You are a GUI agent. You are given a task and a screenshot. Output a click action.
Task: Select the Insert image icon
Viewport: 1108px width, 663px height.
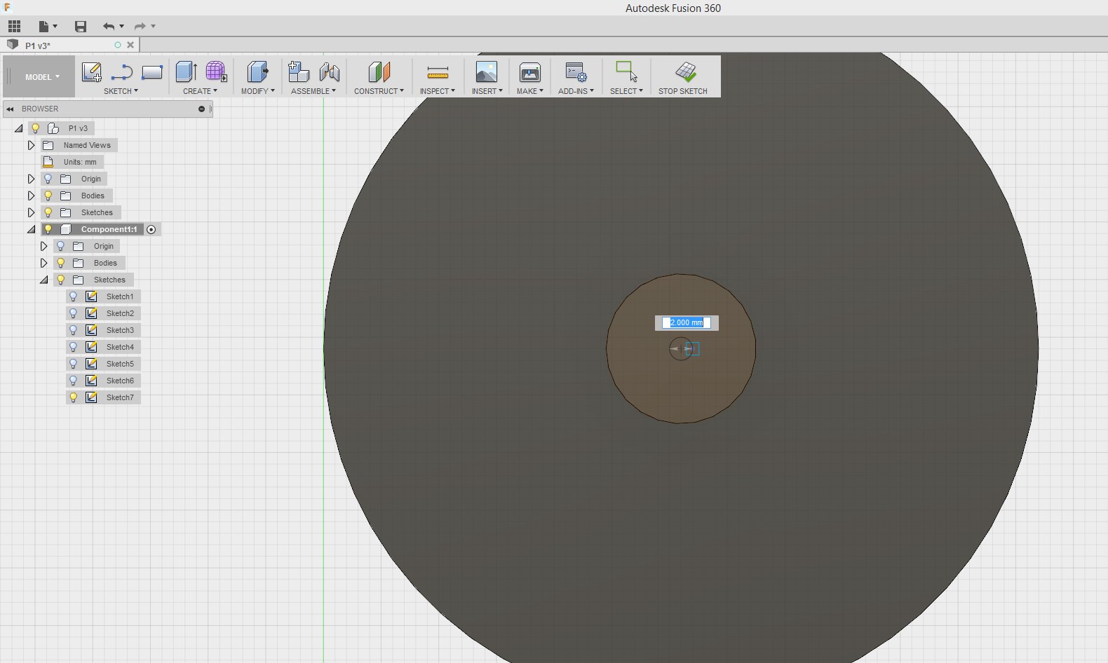pos(487,71)
